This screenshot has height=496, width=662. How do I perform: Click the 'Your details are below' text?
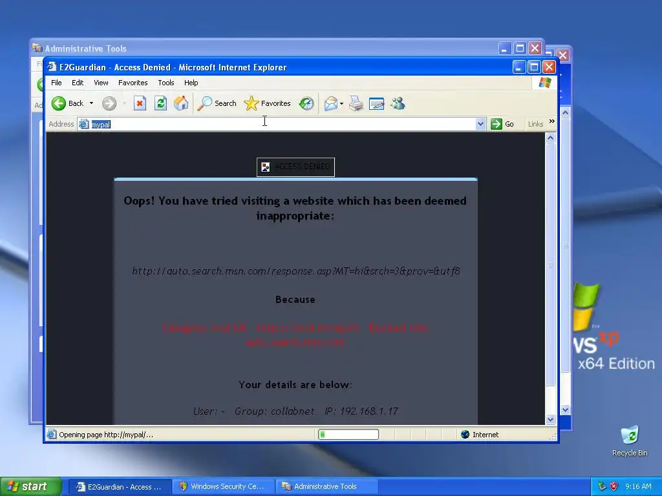click(x=295, y=385)
